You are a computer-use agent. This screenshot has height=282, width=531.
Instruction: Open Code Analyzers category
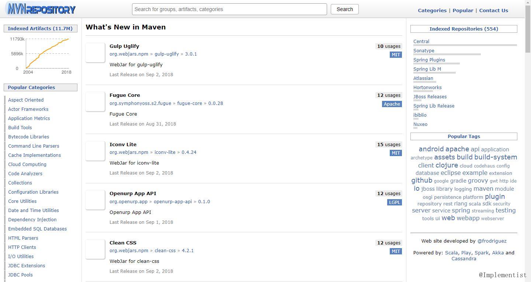point(25,173)
